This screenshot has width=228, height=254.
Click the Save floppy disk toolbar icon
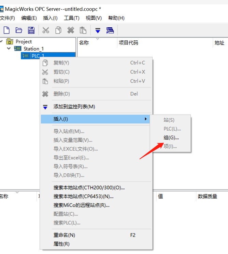click(x=31, y=30)
